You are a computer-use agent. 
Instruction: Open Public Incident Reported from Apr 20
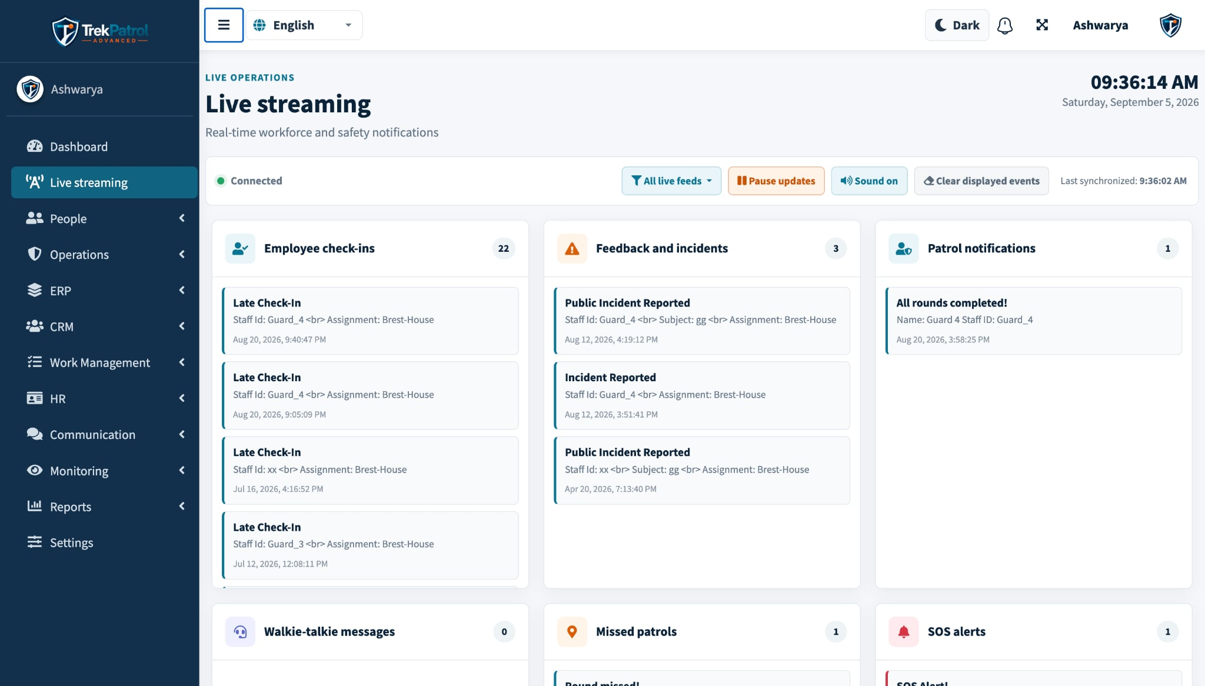point(702,470)
